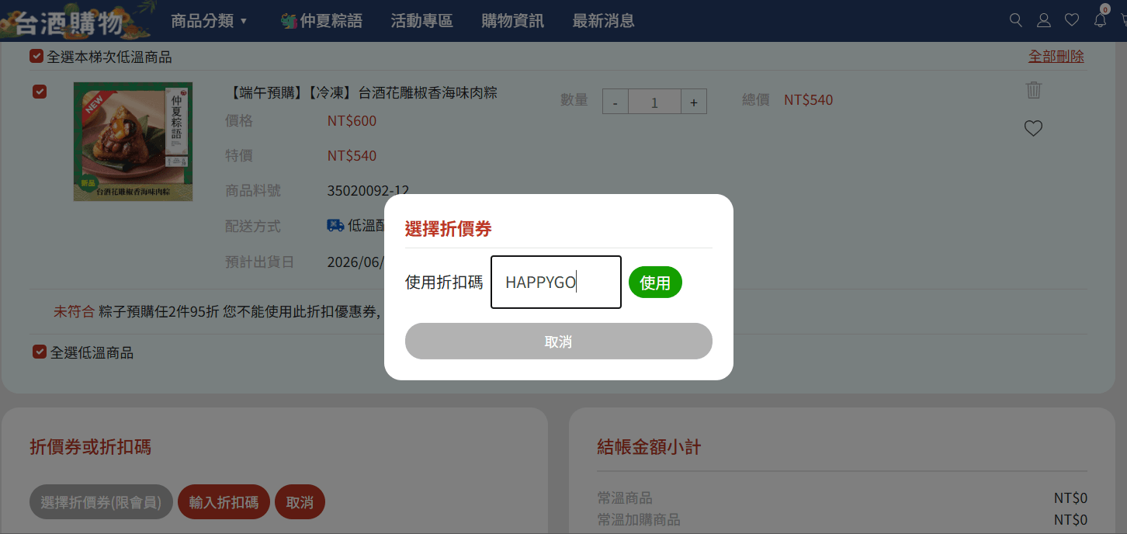
Task: Click the 選擇折價券 dialog heading
Action: [x=449, y=229]
